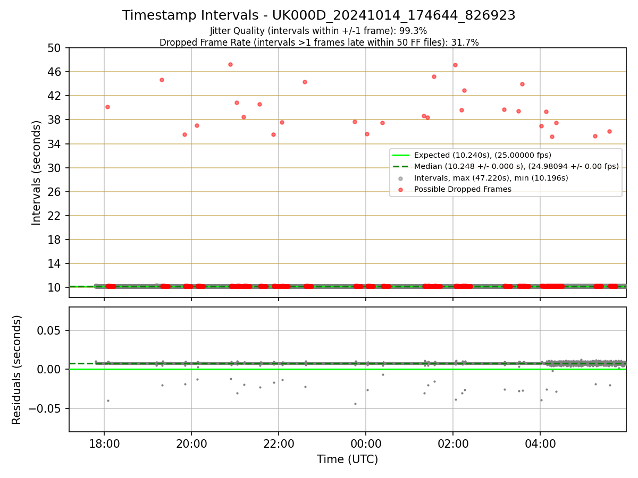Click the red marker icon beside 'Possible Dropped Frames'

(x=401, y=190)
